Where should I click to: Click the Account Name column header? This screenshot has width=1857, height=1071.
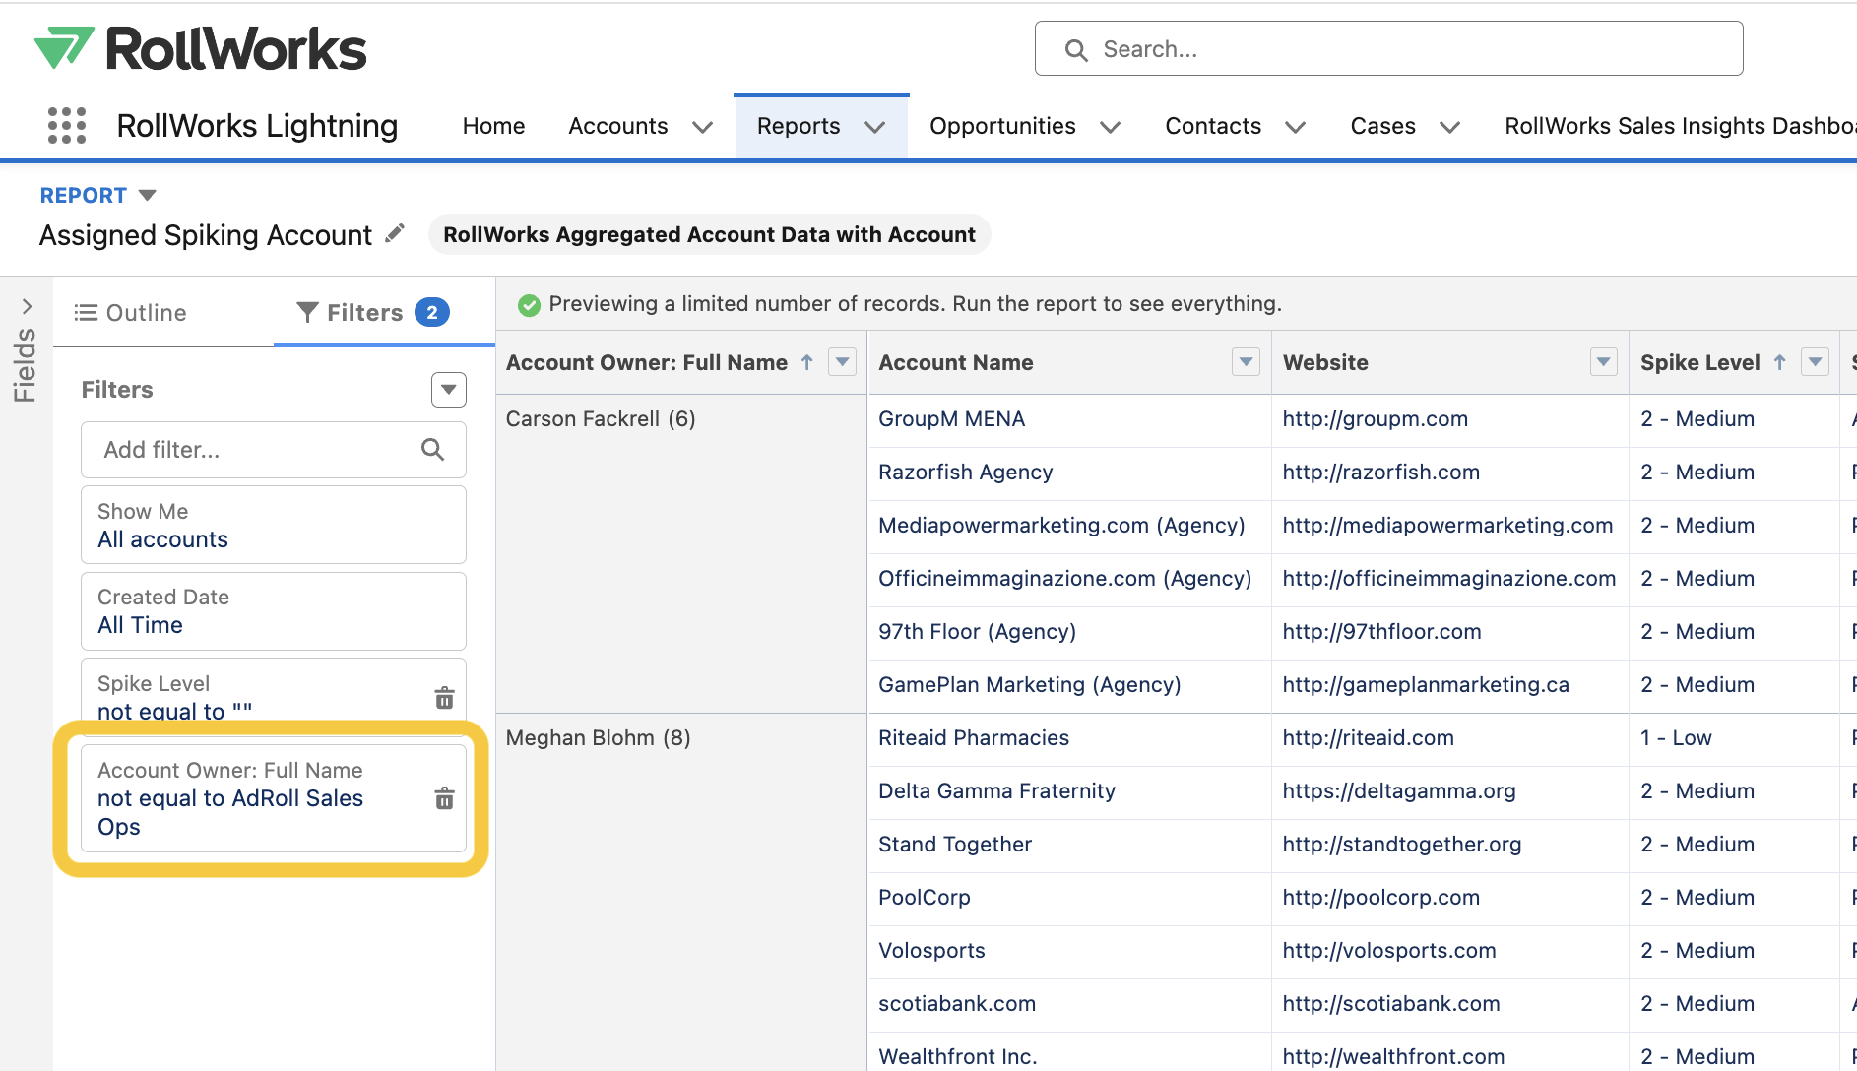tap(955, 362)
